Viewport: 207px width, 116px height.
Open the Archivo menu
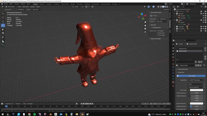[x=6, y=4]
